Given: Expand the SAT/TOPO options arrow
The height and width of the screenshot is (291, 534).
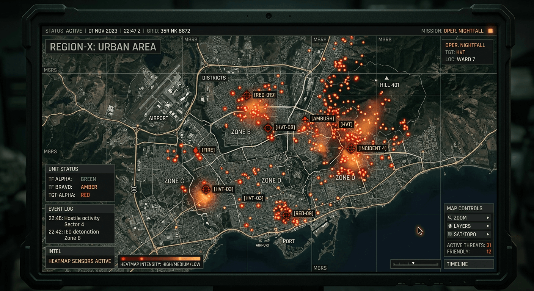Looking at the screenshot, I should [x=488, y=234].
